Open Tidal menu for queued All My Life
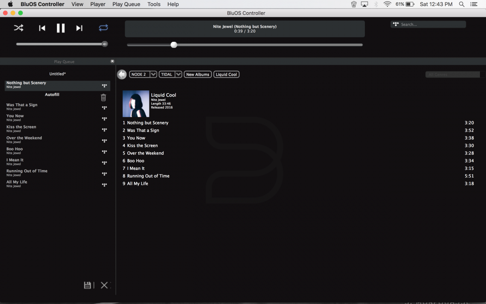The width and height of the screenshot is (486, 304). click(x=104, y=184)
